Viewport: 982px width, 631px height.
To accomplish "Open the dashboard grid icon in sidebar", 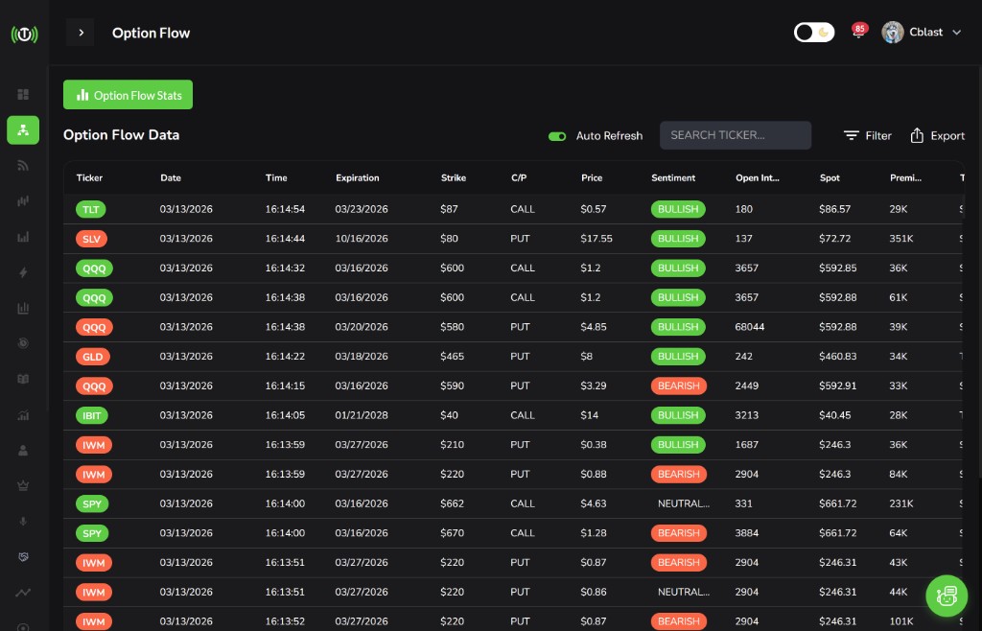I will pos(23,94).
